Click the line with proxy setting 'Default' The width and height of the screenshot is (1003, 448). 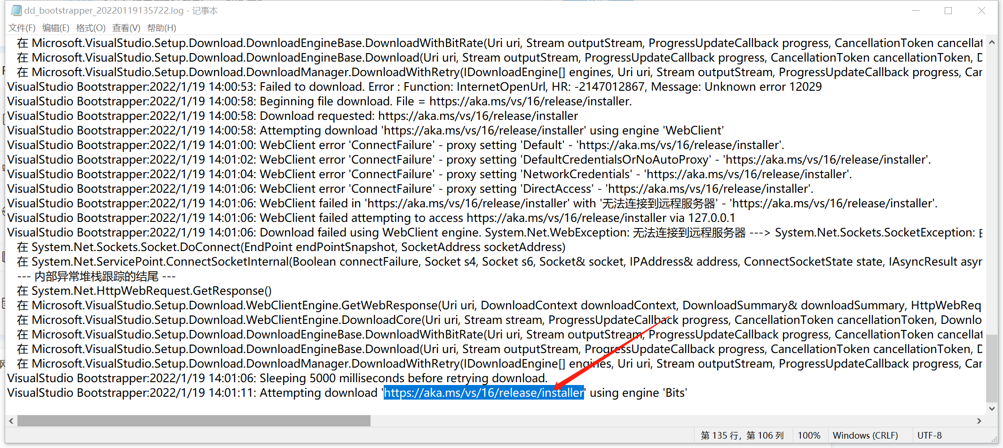click(396, 145)
